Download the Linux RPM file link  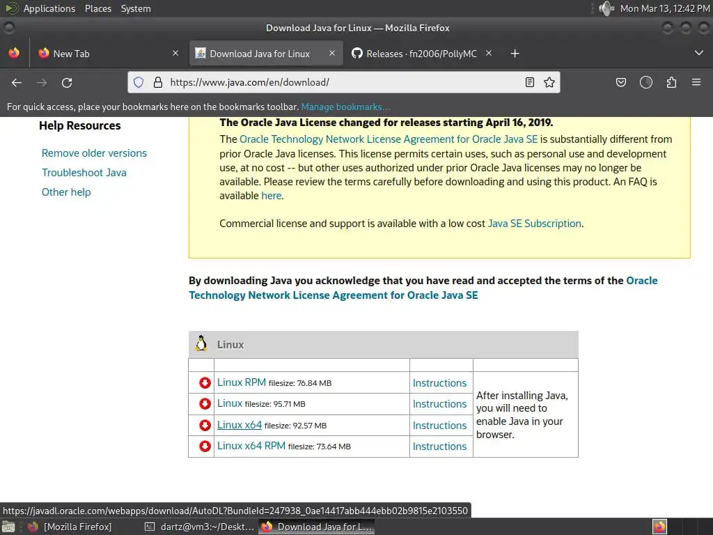point(242,382)
